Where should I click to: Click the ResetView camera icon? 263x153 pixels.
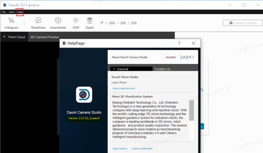point(38,20)
